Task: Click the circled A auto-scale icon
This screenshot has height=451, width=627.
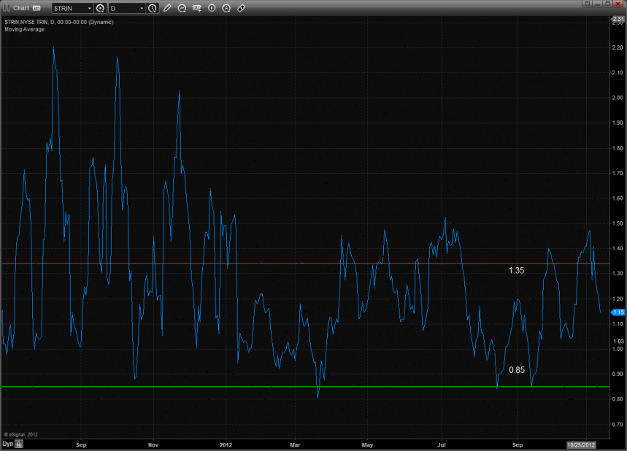Action: click(226, 8)
